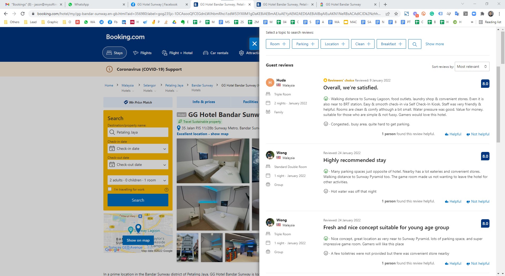Open new browser tab with plus icon
This screenshot has height=276, width=505.
click(x=385, y=4)
